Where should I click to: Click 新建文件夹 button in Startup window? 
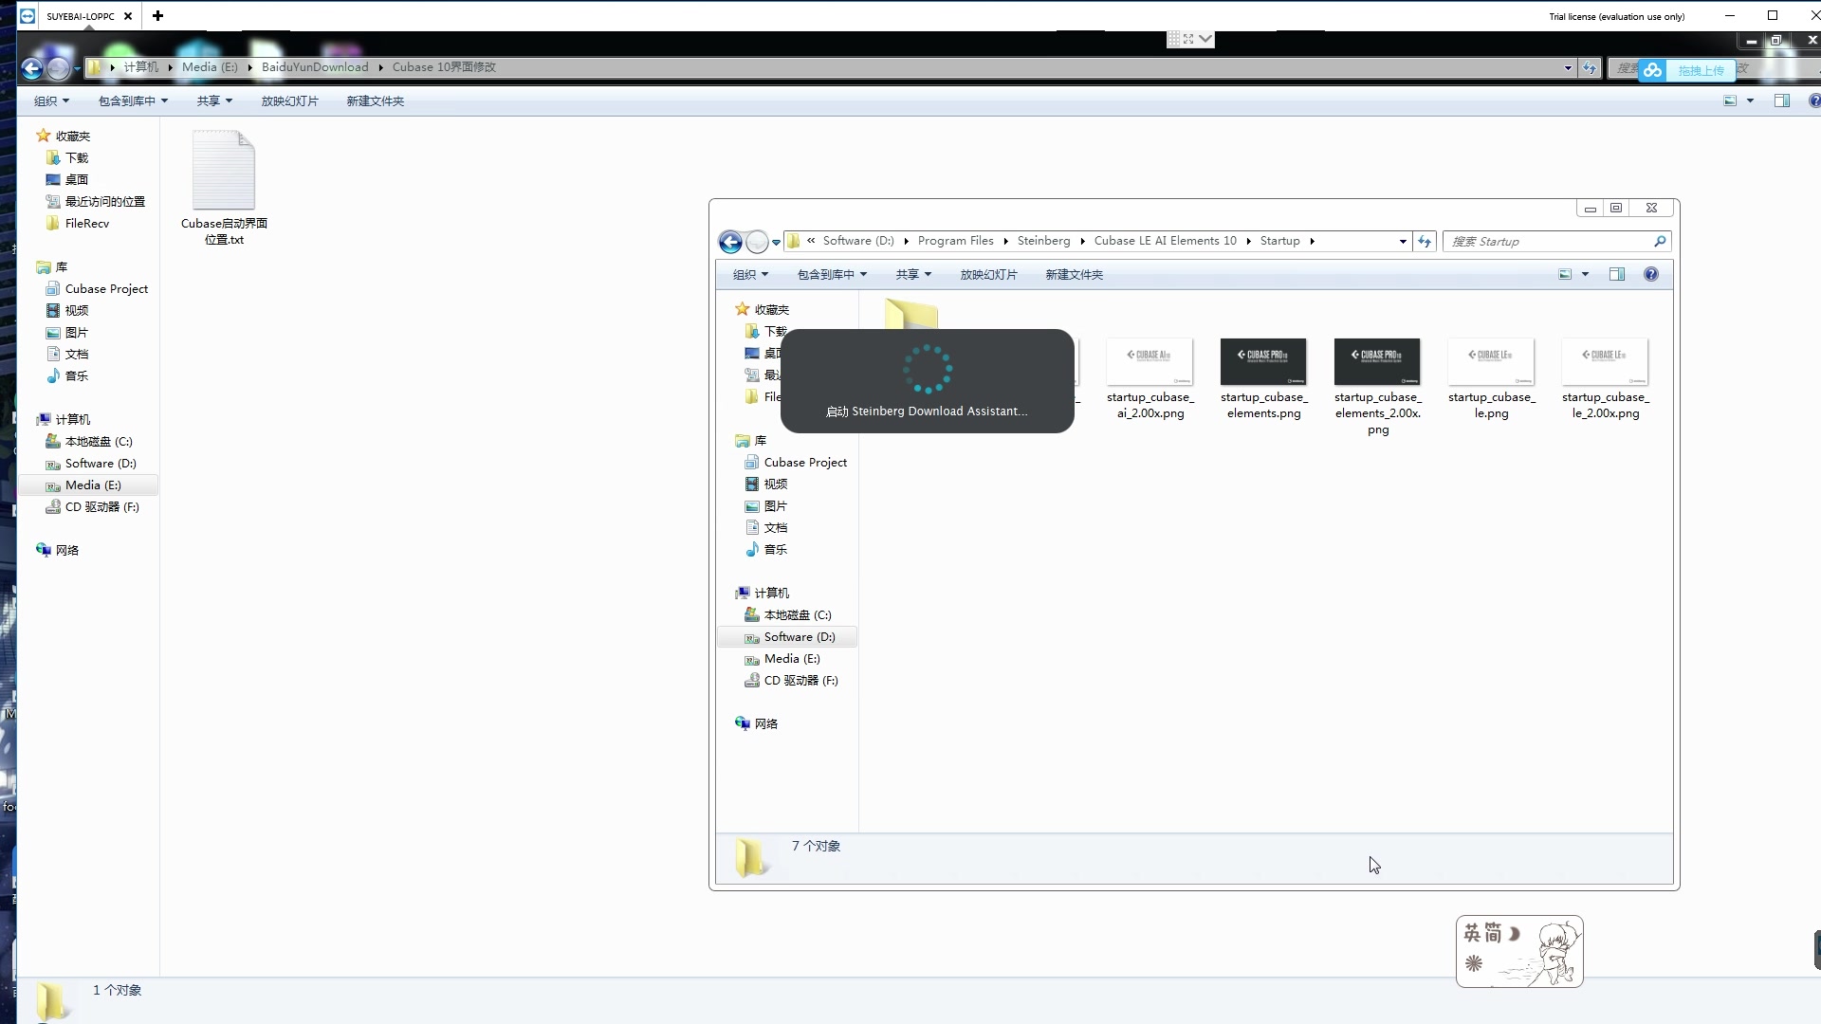tap(1074, 275)
